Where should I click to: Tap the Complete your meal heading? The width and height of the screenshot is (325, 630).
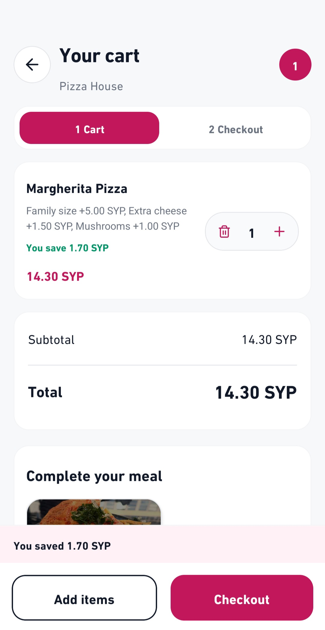click(94, 477)
